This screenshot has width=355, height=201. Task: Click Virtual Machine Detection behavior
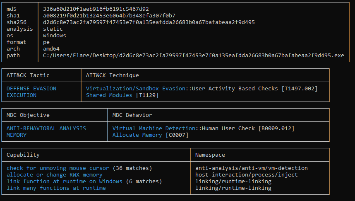[x=154, y=128]
